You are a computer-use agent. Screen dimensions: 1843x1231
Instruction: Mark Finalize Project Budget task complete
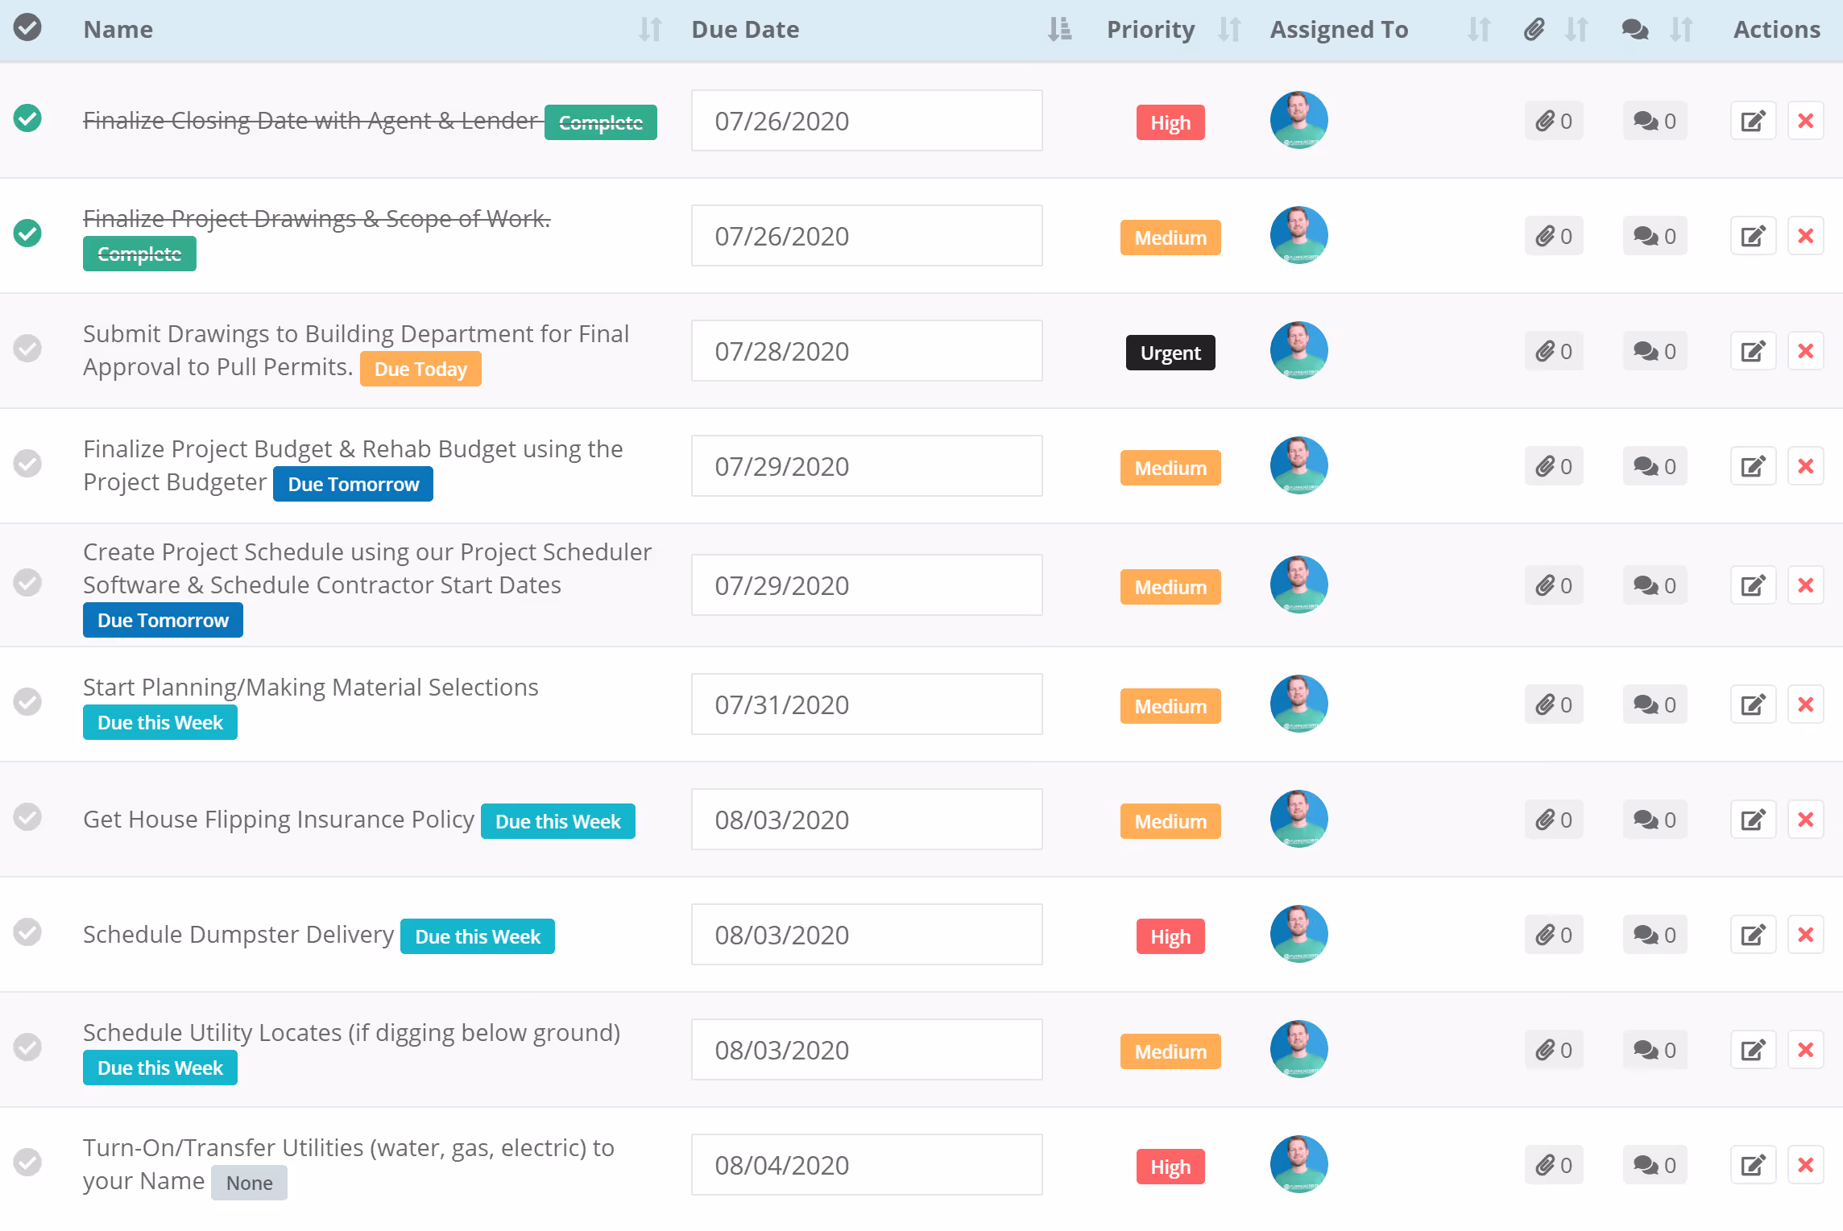tap(27, 464)
